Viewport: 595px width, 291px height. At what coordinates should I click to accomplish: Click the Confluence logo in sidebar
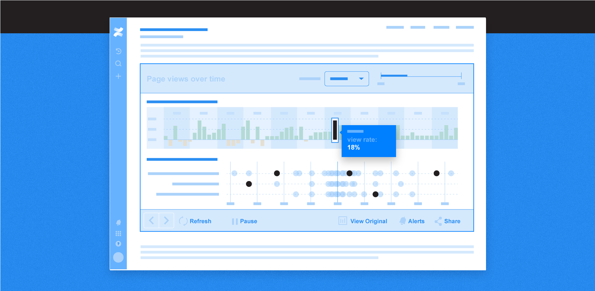pos(118,32)
